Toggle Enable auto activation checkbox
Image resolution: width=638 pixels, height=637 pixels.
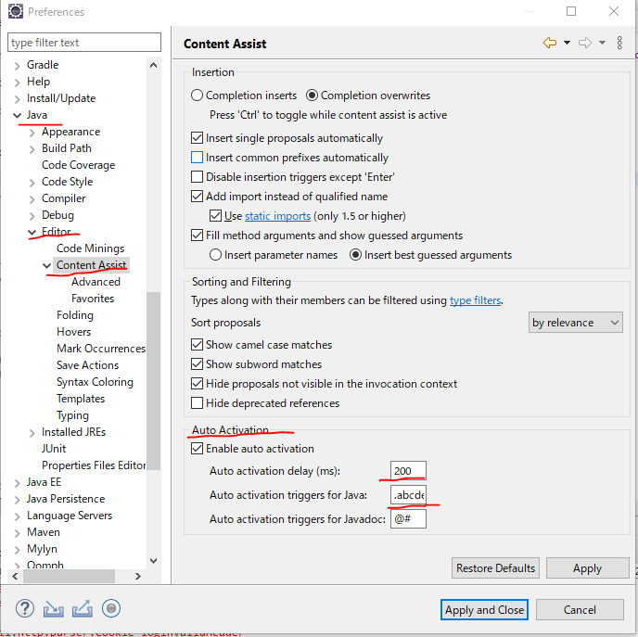click(x=197, y=449)
